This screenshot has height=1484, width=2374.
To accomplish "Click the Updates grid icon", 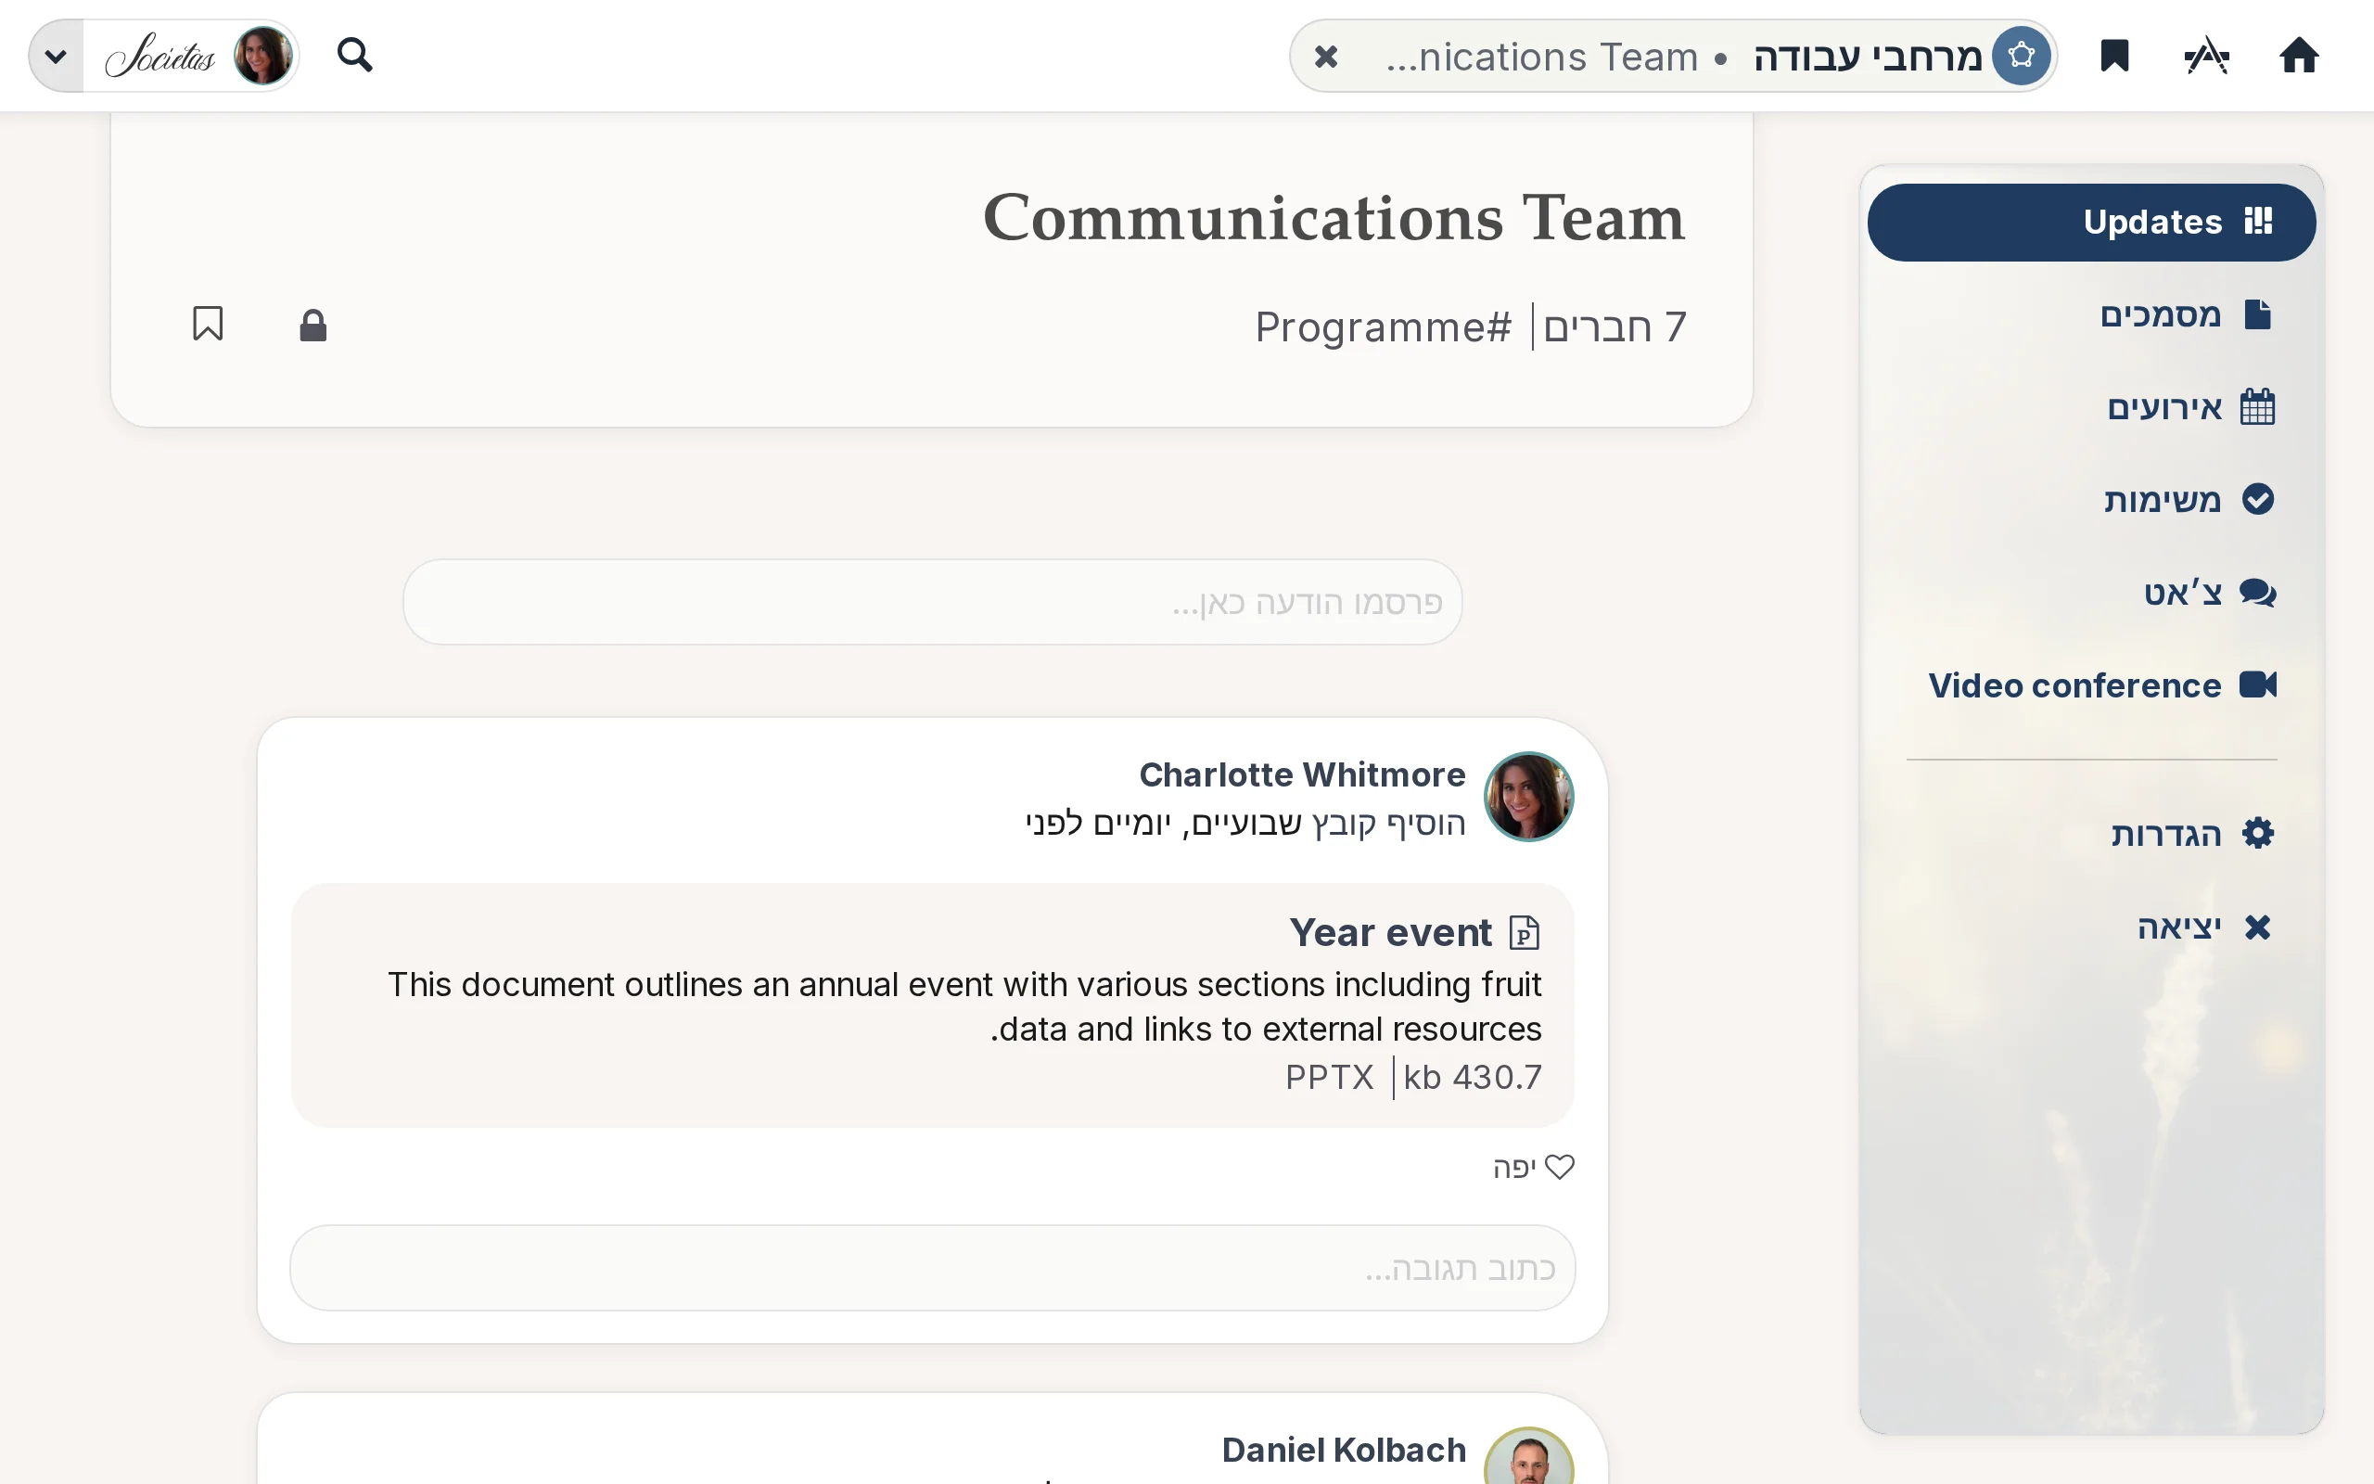I will (2258, 221).
